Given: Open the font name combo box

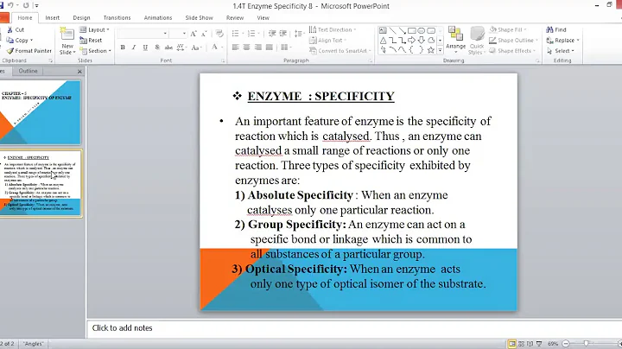Looking at the screenshot, I should [x=143, y=34].
